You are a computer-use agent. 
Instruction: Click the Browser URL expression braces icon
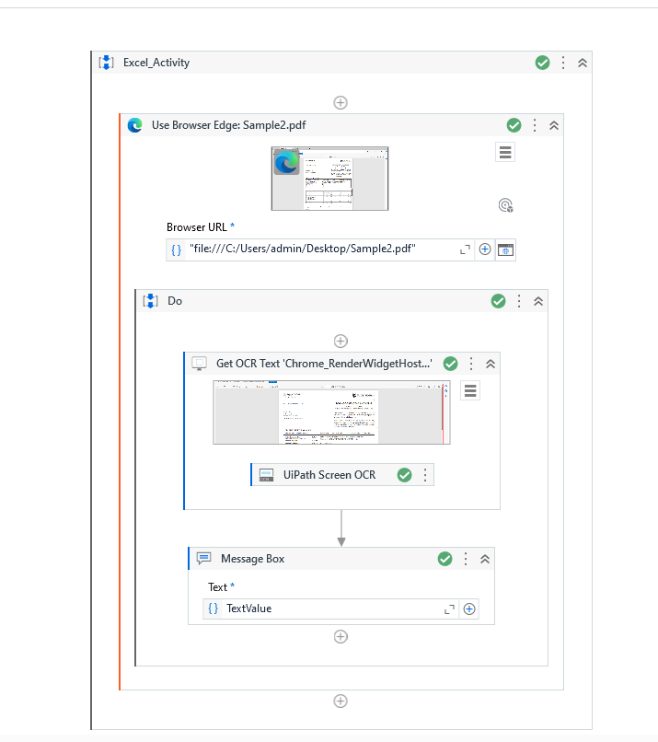176,249
